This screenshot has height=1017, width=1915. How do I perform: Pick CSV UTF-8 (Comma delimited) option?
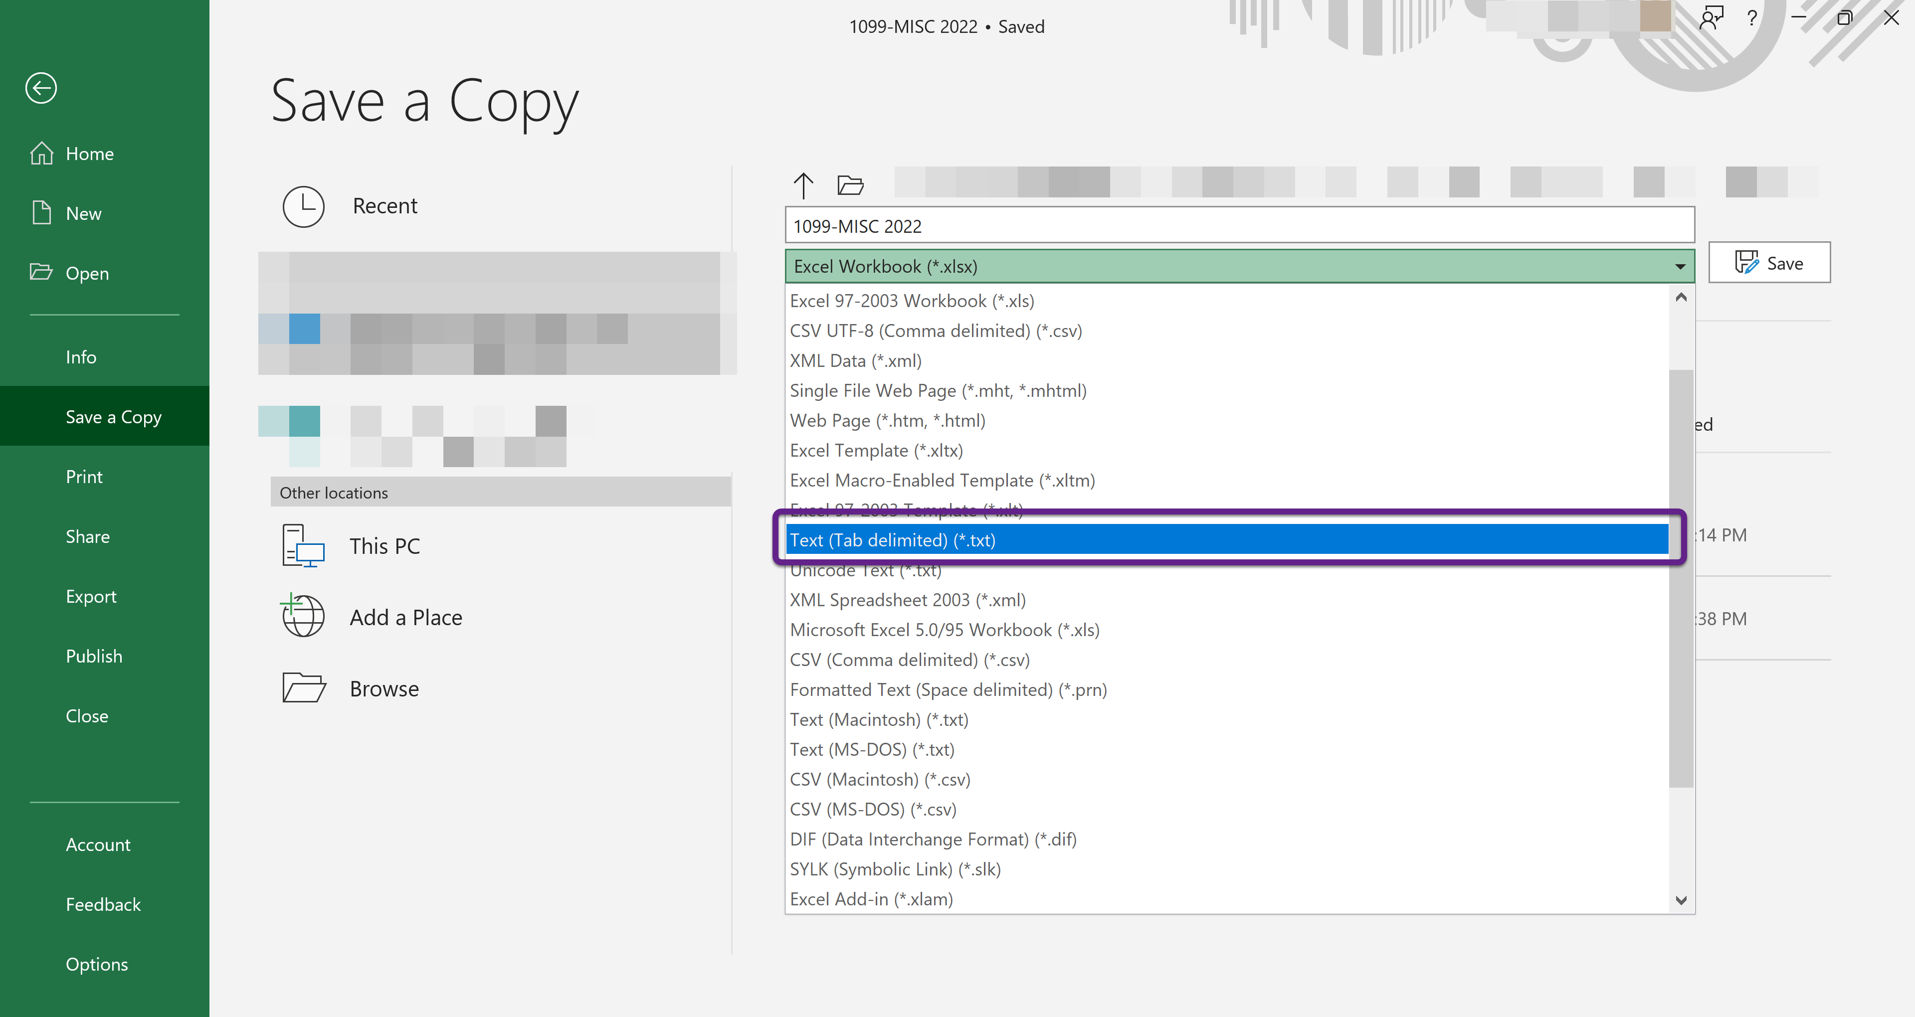click(x=935, y=331)
